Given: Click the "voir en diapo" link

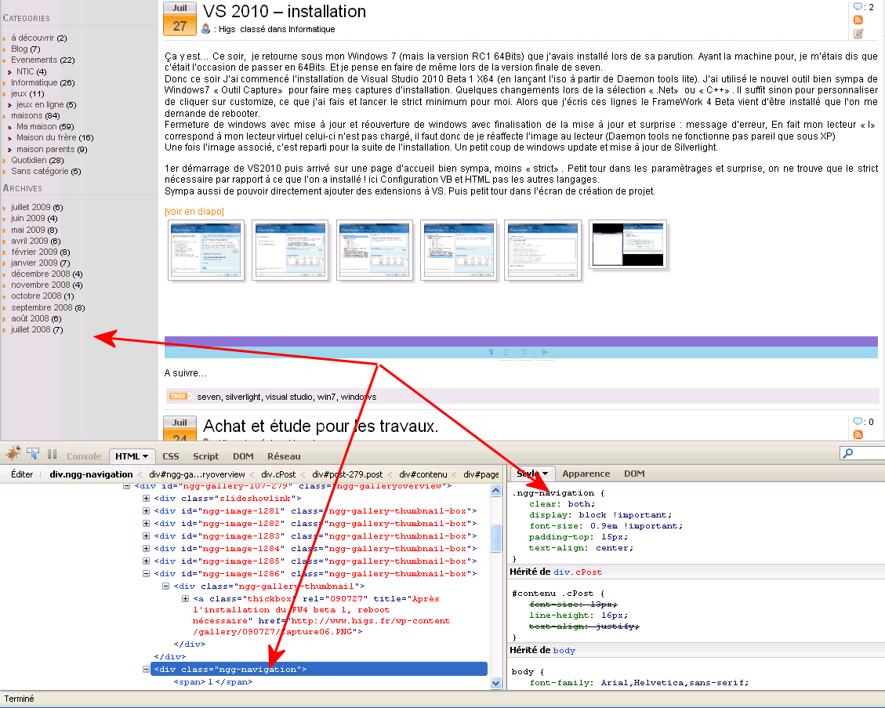Looking at the screenshot, I should click(x=194, y=212).
